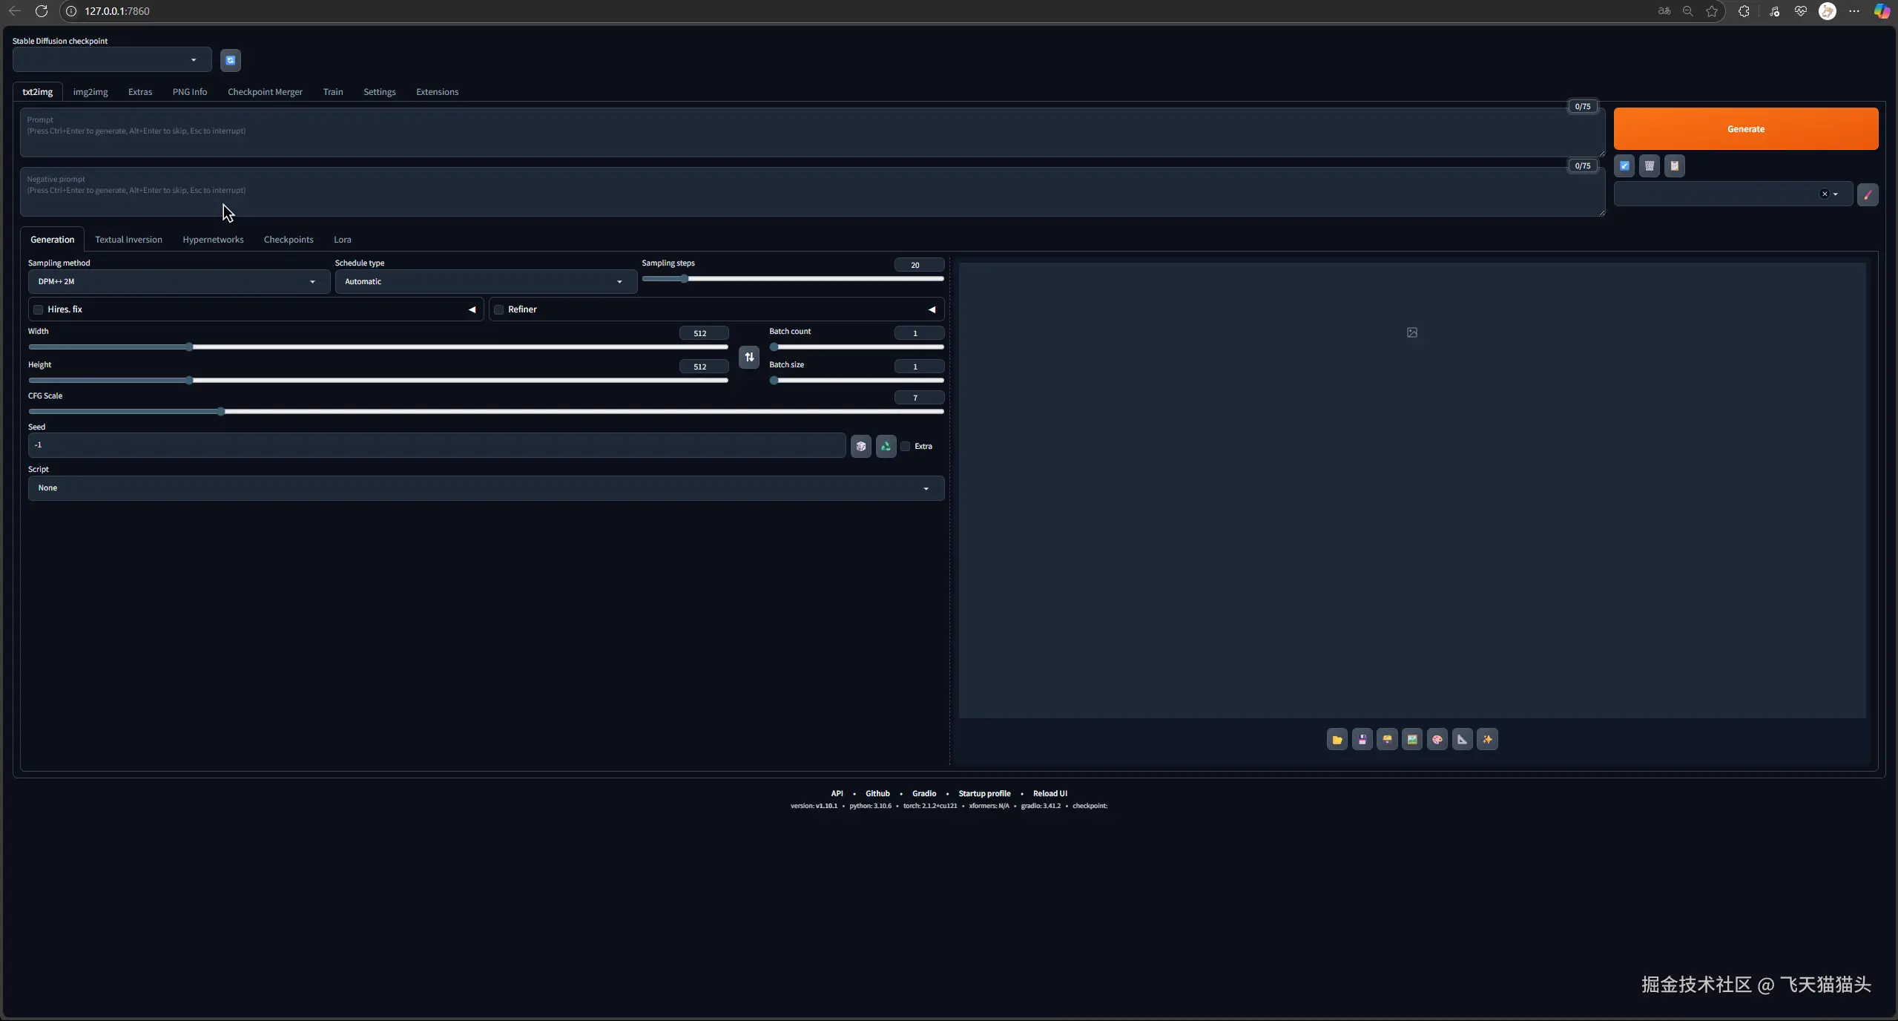Open the browser extensions puzzle icon
The height and width of the screenshot is (1021, 1898).
(1744, 11)
